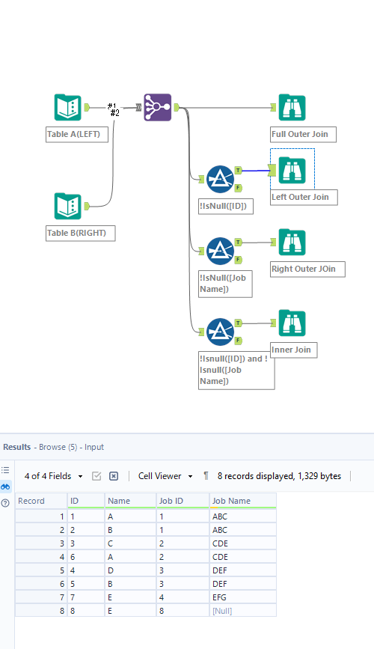Toggle the show whitespace paragraph icon
This screenshot has width=374, height=649.
pos(206,476)
